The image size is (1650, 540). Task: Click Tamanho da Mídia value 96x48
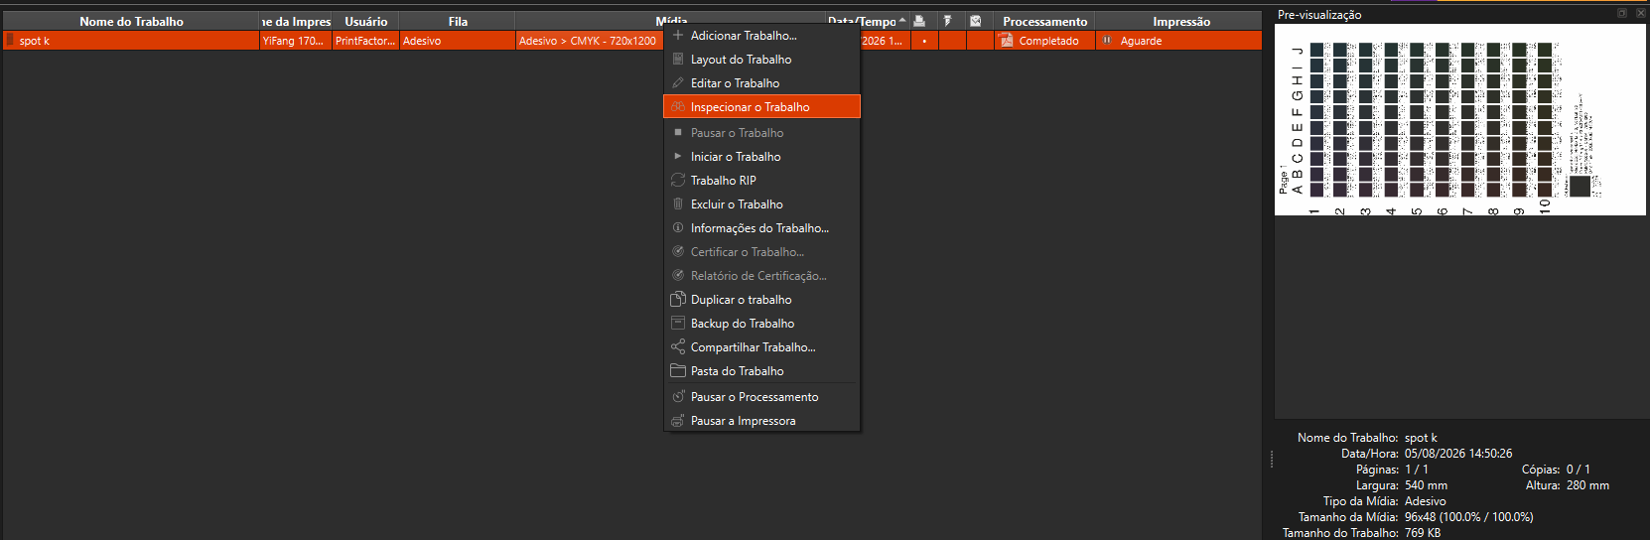pos(1468,517)
